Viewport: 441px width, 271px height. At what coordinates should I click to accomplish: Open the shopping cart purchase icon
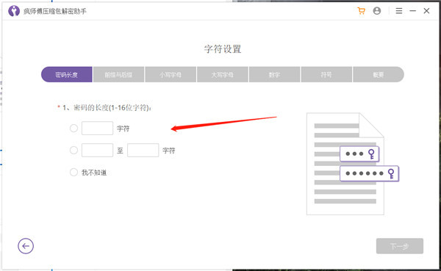[x=361, y=11]
